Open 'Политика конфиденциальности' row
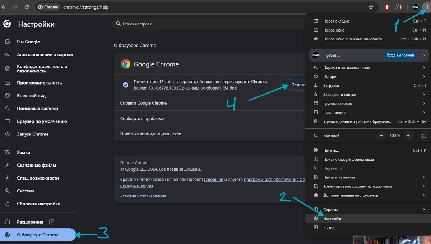 (x=210, y=134)
